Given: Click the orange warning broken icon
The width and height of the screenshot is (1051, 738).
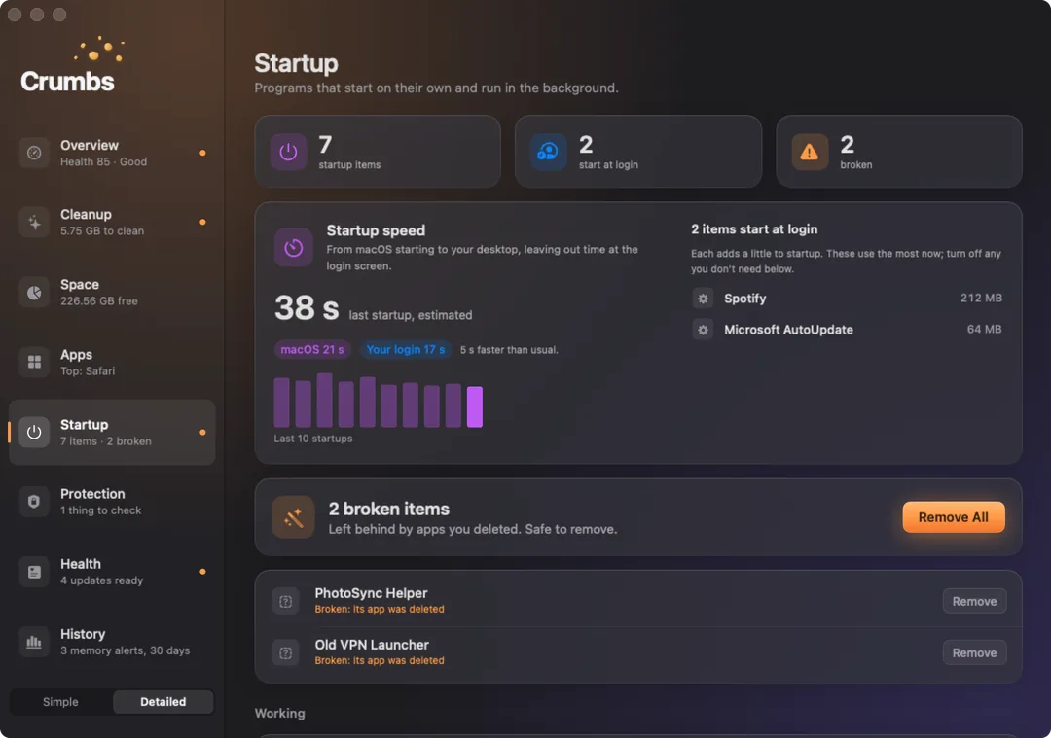Looking at the screenshot, I should coord(810,152).
